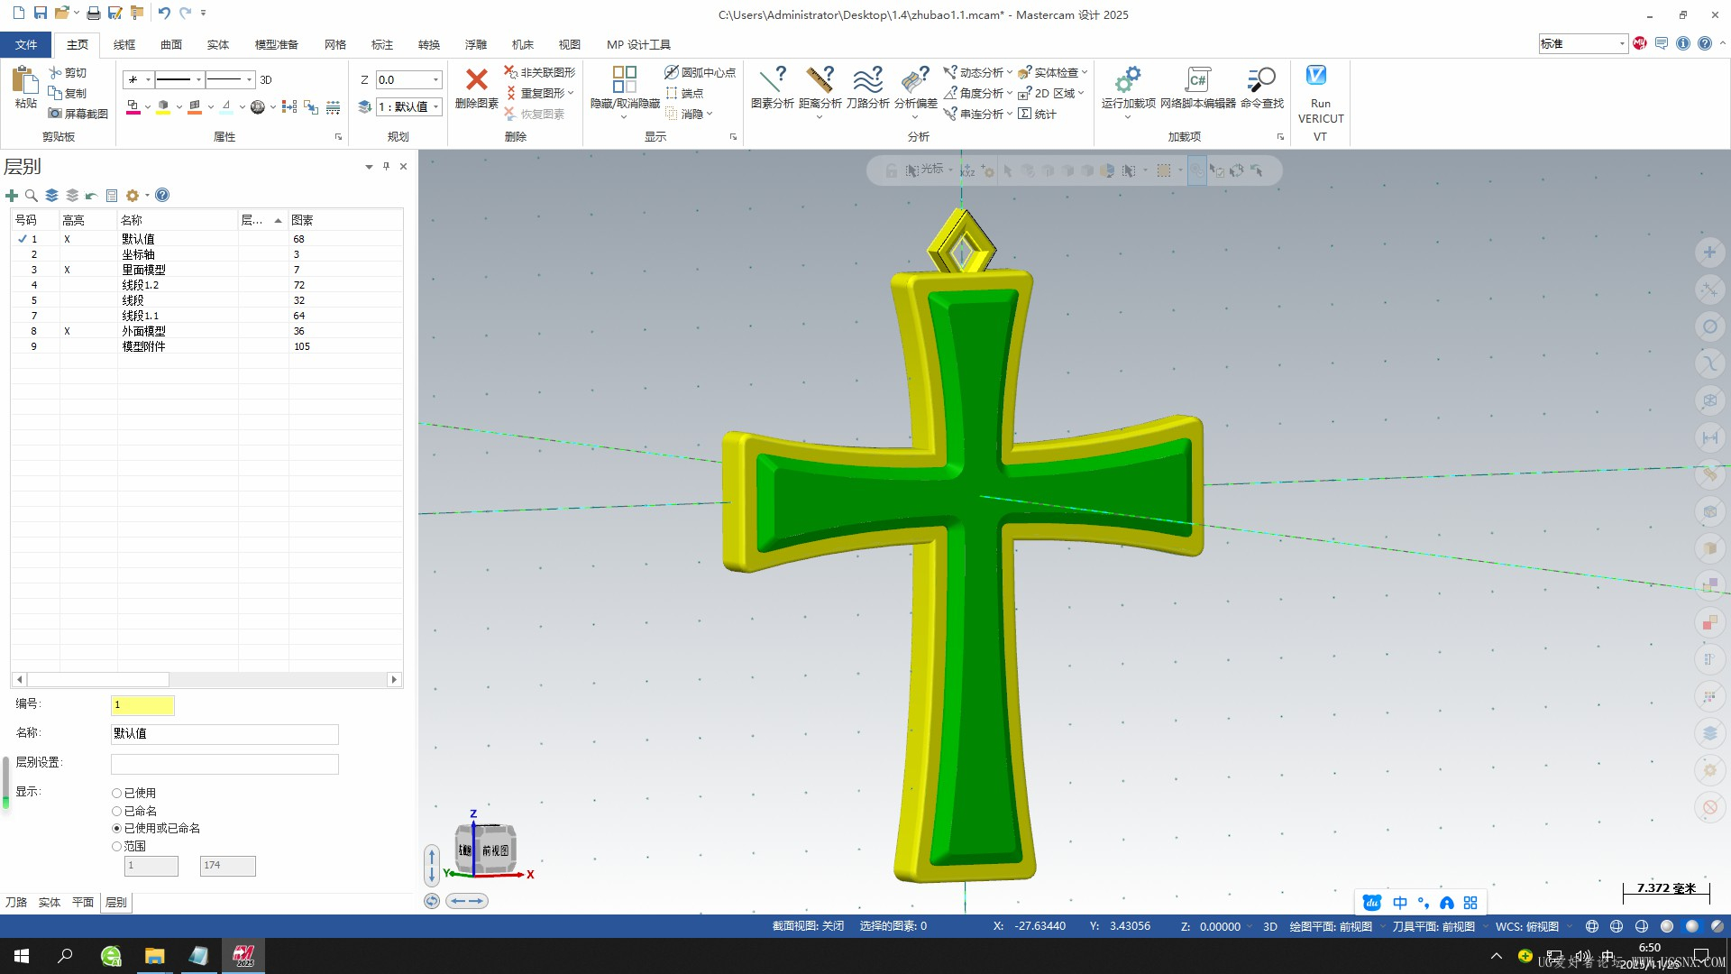The height and width of the screenshot is (974, 1731).
Task: Open the Z depth value dropdown
Action: (436, 80)
